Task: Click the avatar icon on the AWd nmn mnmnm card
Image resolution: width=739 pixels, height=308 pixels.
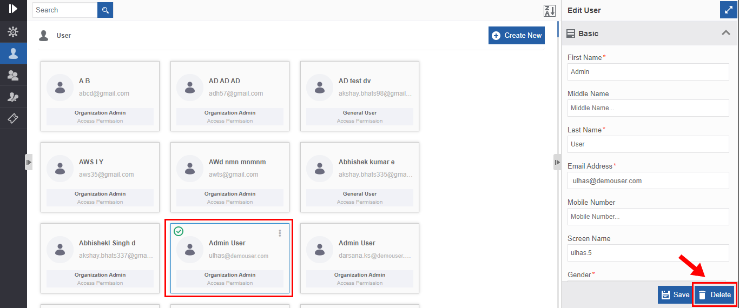Action: click(190, 169)
